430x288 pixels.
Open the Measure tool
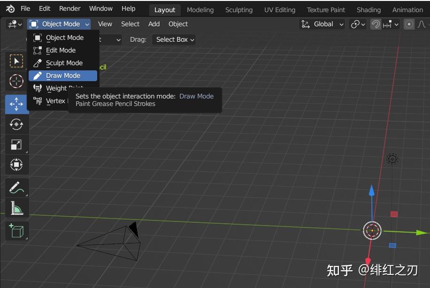pos(16,208)
